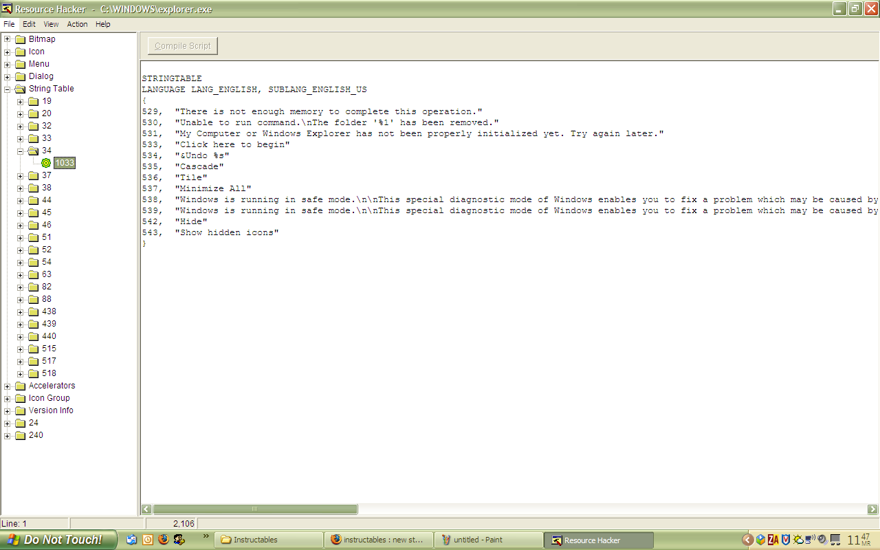880x550 pixels.
Task: Select tree label 63
Action: tap(47, 274)
